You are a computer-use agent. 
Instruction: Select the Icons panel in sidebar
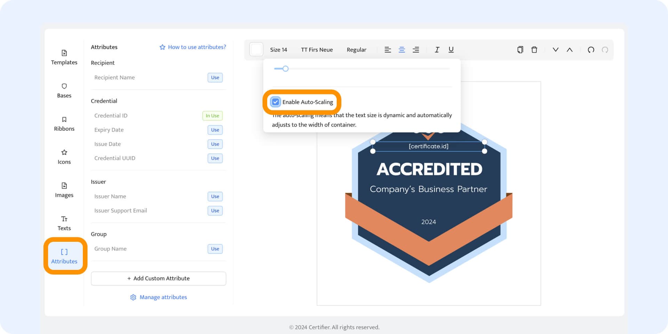[64, 157]
